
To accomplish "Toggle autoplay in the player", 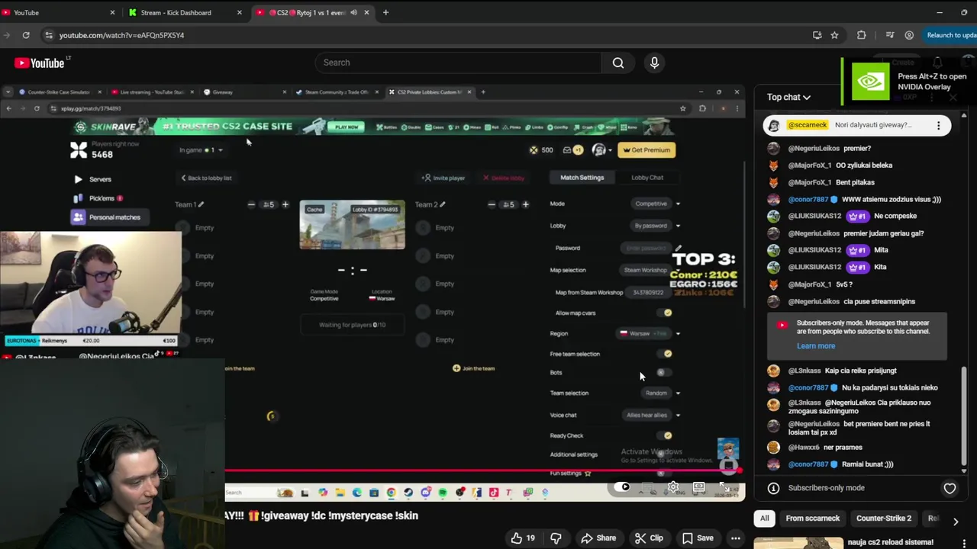I will (x=624, y=486).
